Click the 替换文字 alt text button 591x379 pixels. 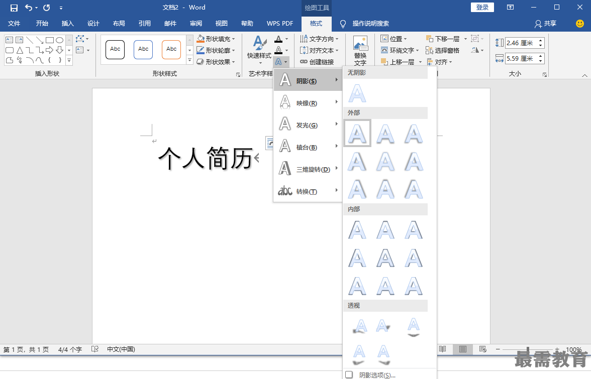point(360,51)
